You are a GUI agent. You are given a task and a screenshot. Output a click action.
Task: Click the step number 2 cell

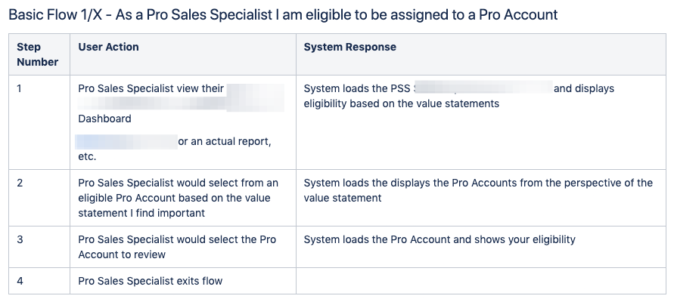tap(20, 183)
